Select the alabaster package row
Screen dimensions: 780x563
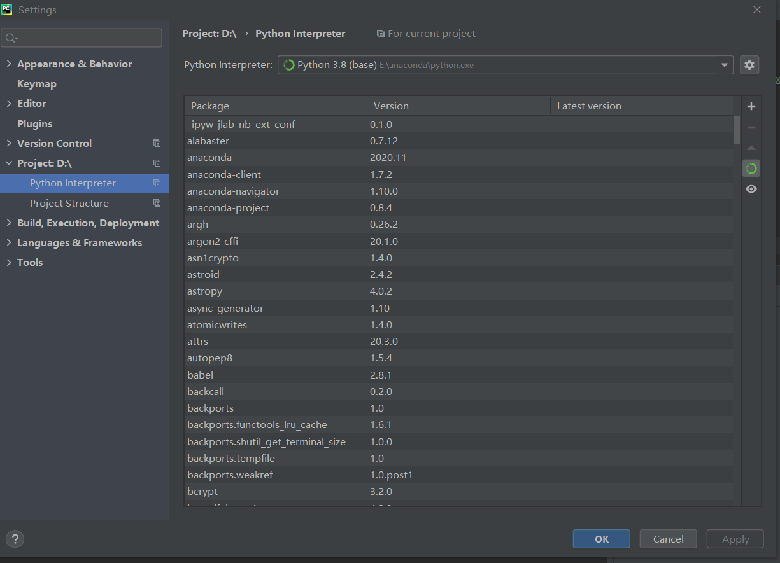point(458,141)
